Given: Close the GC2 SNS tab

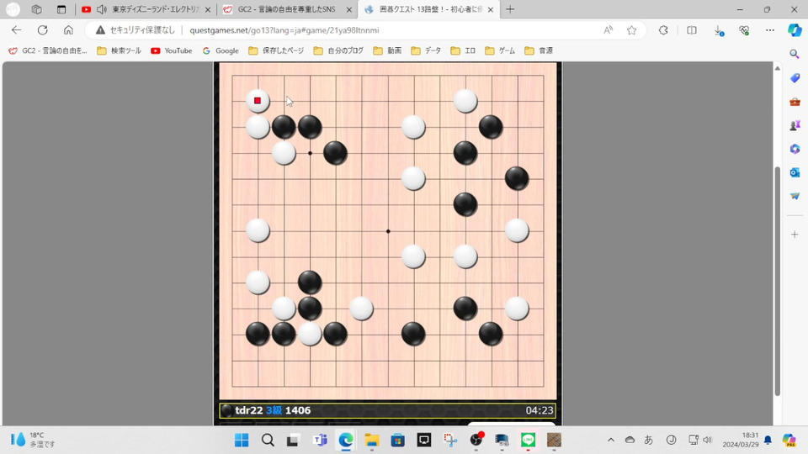Looking at the screenshot, I should (348, 9).
